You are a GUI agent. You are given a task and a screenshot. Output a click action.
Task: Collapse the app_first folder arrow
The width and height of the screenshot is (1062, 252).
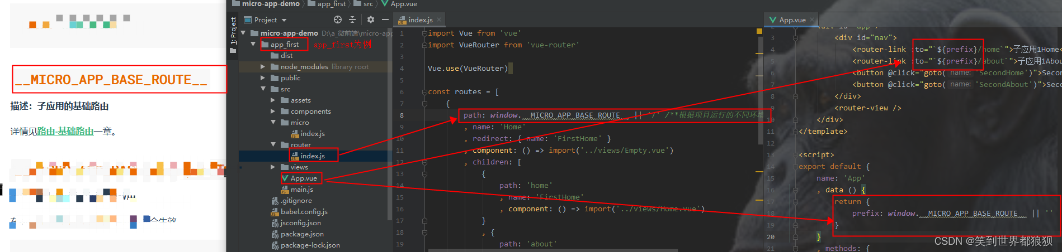(253, 44)
